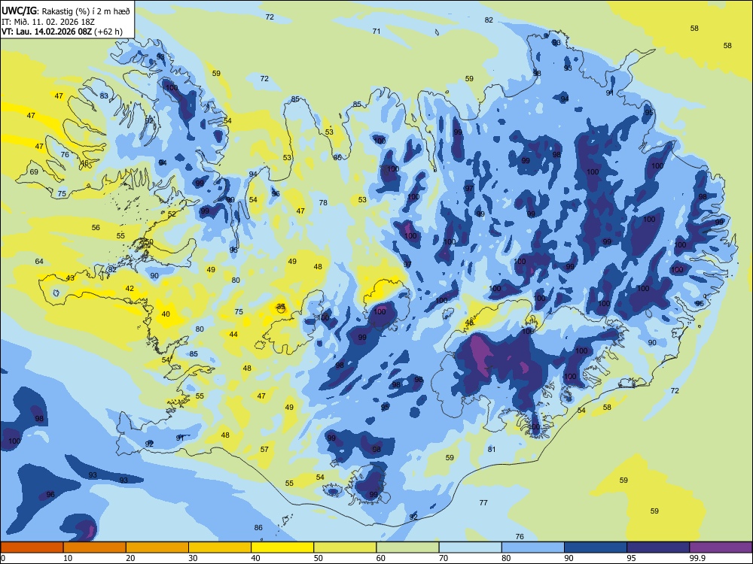Image resolution: width=753 pixels, height=564 pixels.
Task: Click the 0–10 dark orange legend swatch
Action: click(32, 547)
